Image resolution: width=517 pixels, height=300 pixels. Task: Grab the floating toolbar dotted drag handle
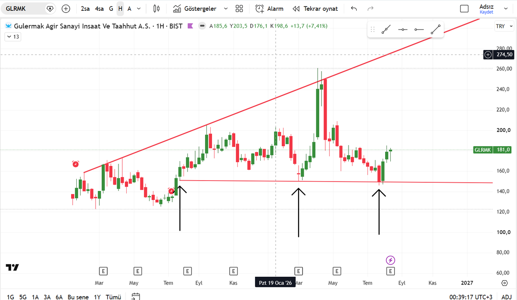373,29
